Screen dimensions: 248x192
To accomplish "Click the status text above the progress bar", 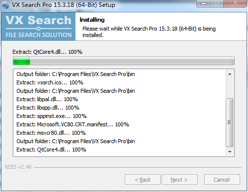I will tap(47, 52).
